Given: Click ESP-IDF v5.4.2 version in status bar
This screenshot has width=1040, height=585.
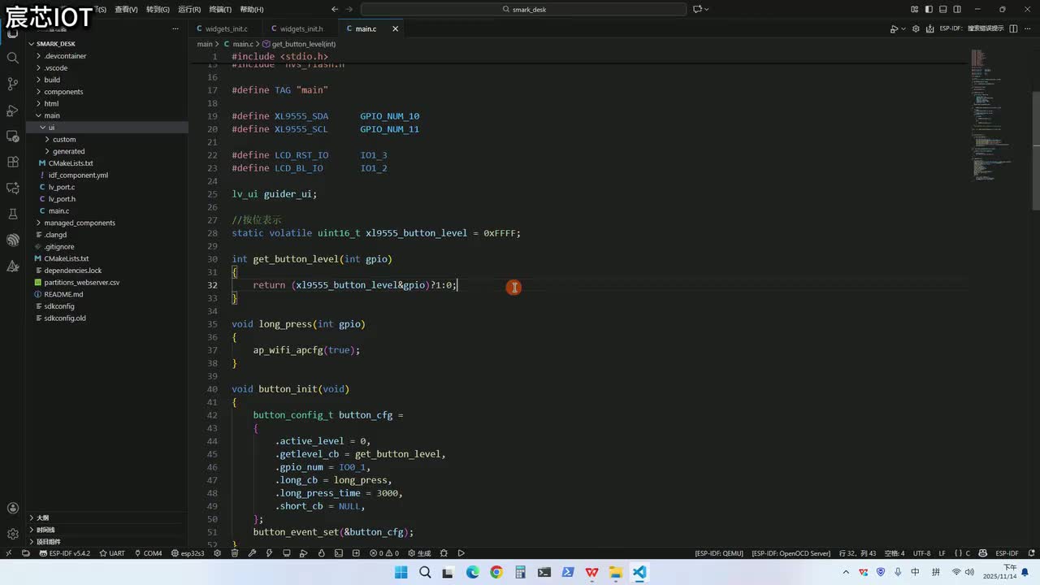Looking at the screenshot, I should (x=64, y=553).
